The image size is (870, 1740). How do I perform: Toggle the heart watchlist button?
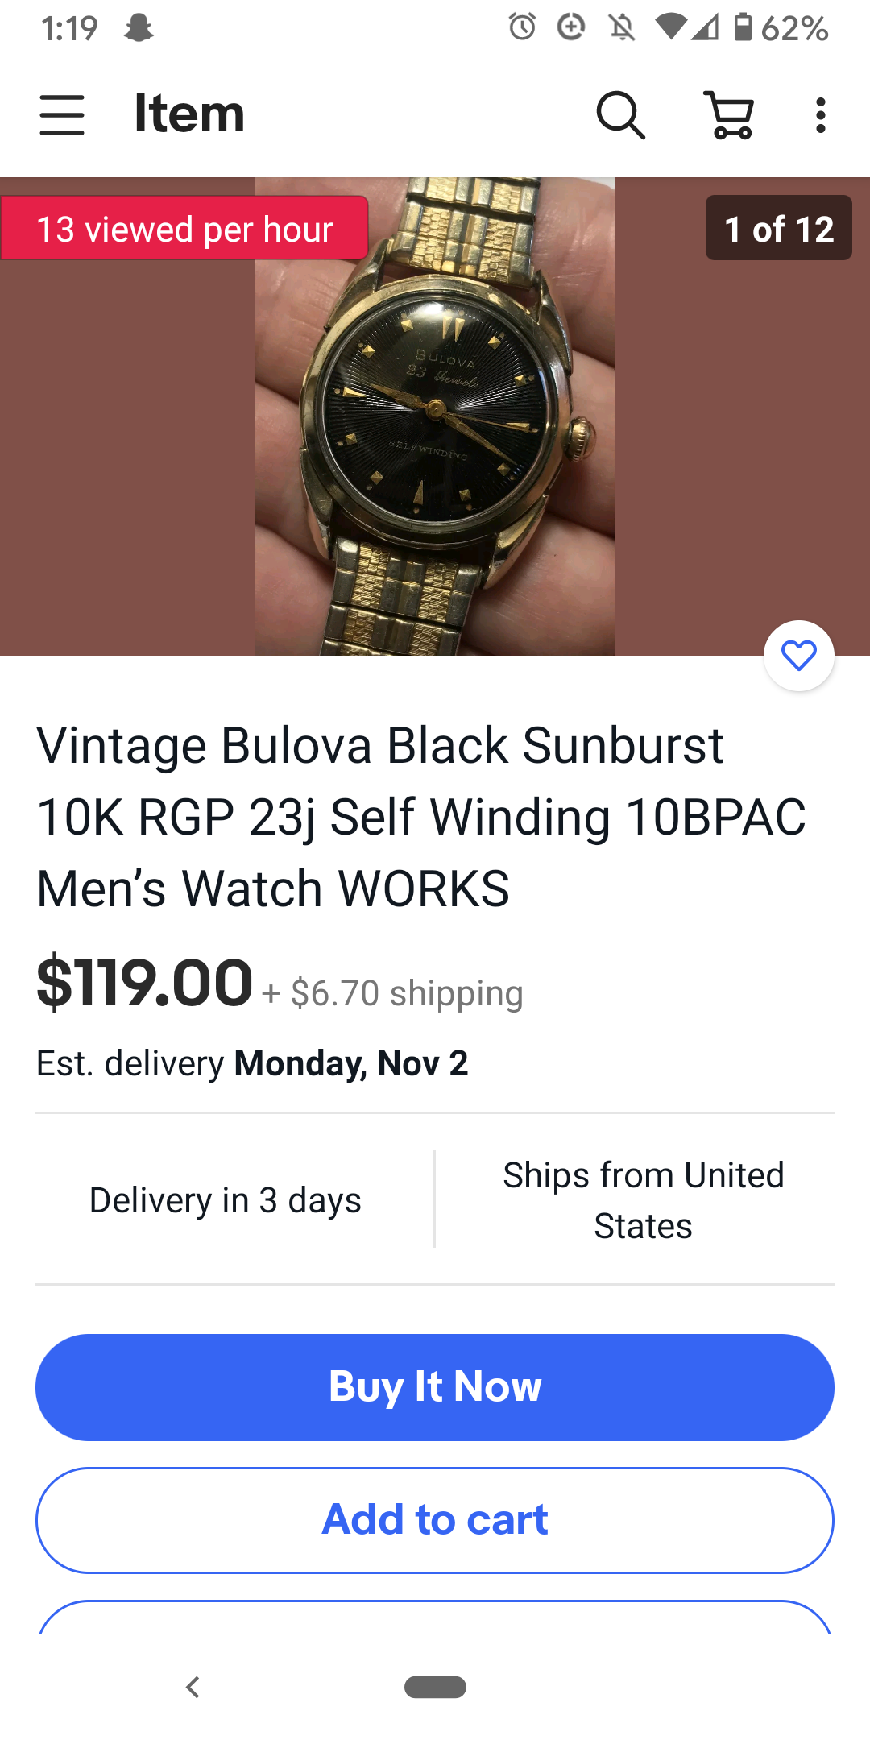799,656
